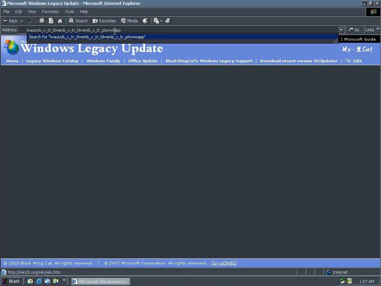Viewport: 381px width, 286px height.
Task: Expand the Address bar dropdown list
Action: [342, 30]
